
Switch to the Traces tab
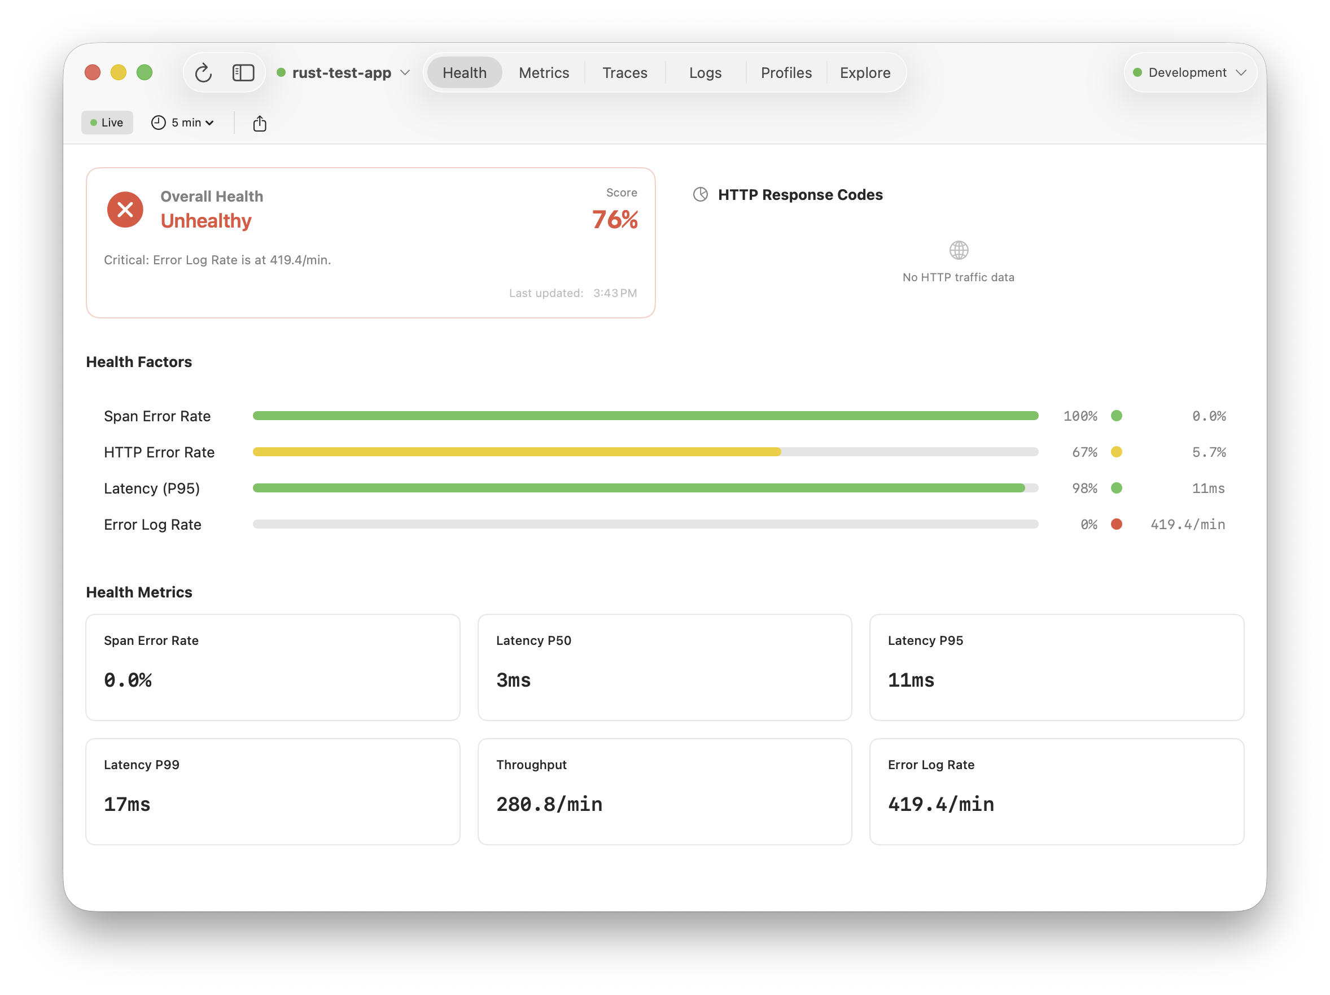click(x=625, y=73)
